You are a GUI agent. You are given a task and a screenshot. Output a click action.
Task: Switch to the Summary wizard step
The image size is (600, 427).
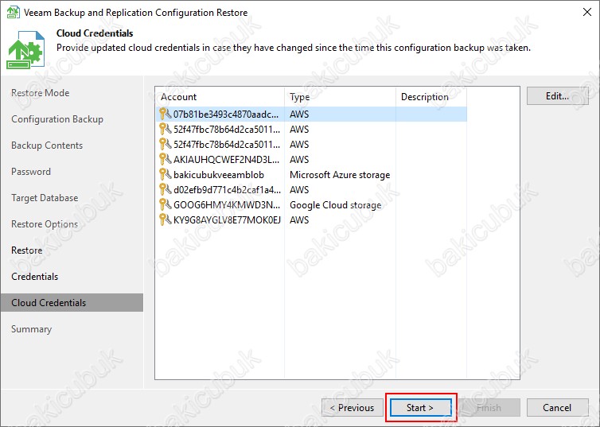(32, 329)
